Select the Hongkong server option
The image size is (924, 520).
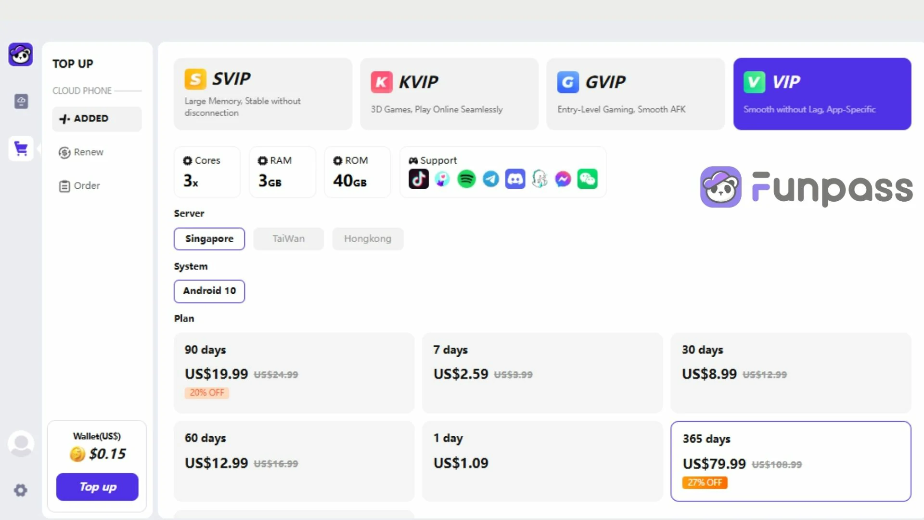[x=368, y=238]
